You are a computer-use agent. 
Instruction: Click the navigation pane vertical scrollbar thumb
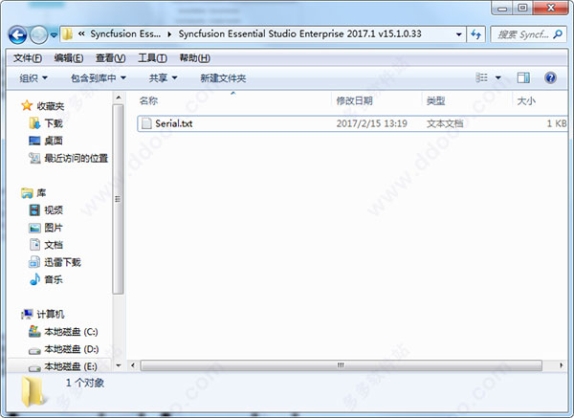click(118, 199)
